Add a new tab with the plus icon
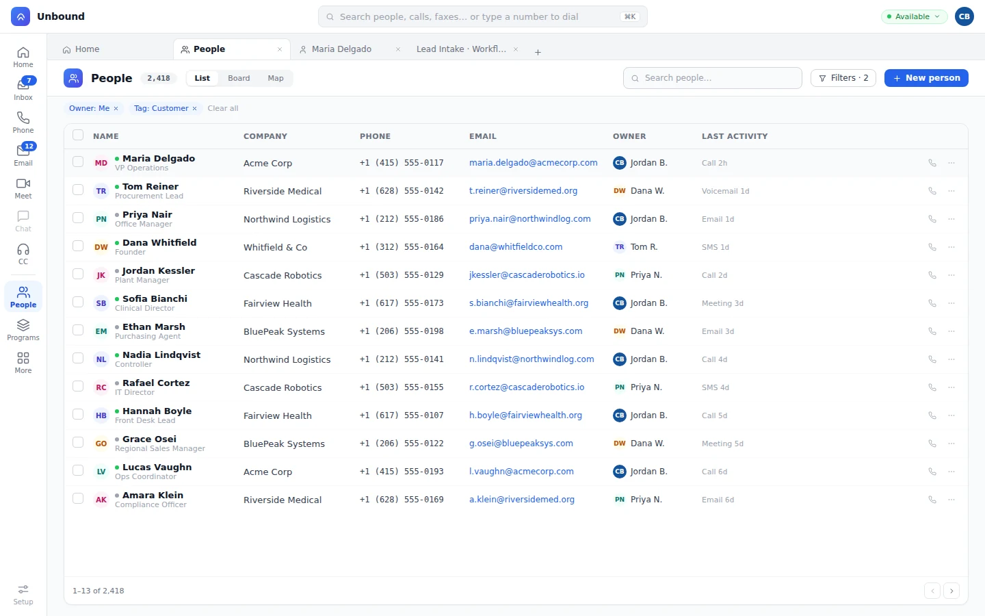Screen dimensions: 985x616 (538, 52)
